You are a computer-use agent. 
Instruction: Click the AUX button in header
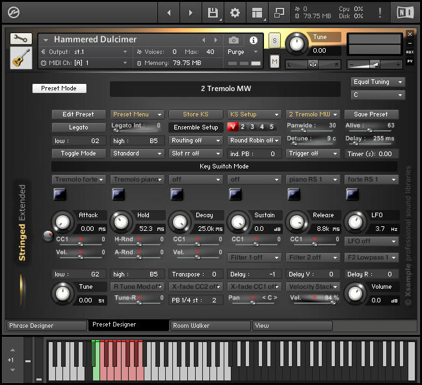(x=410, y=52)
